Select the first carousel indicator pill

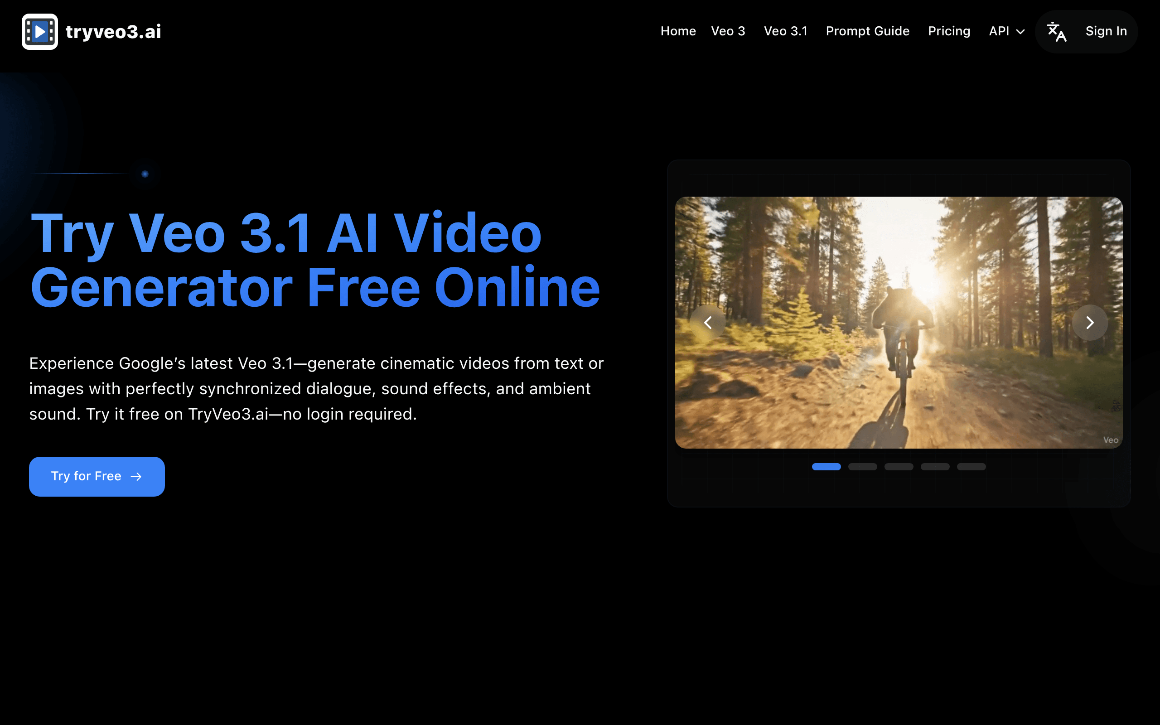(826, 467)
